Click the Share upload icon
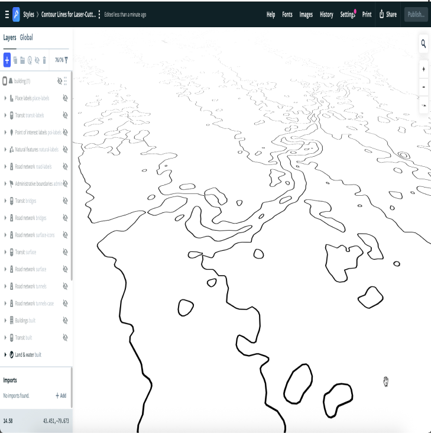The width and height of the screenshot is (431, 433). click(381, 14)
